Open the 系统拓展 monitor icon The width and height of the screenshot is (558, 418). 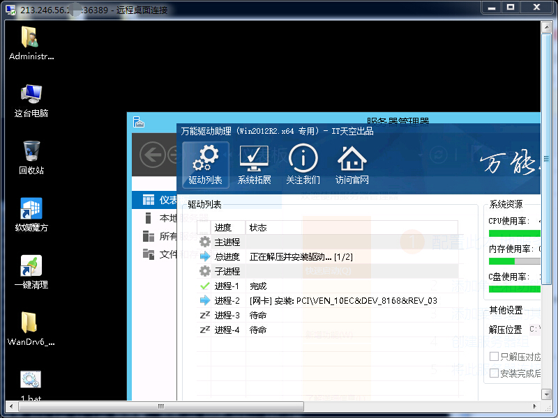tap(254, 165)
